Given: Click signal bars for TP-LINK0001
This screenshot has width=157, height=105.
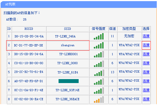Looking at the screenshot, I should pos(99,54).
